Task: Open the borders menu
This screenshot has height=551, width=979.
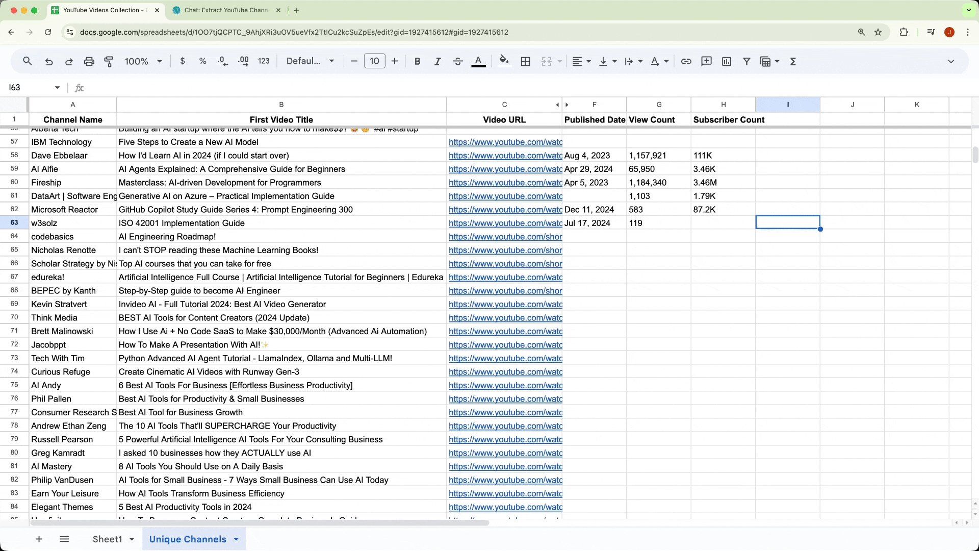Action: click(x=526, y=61)
